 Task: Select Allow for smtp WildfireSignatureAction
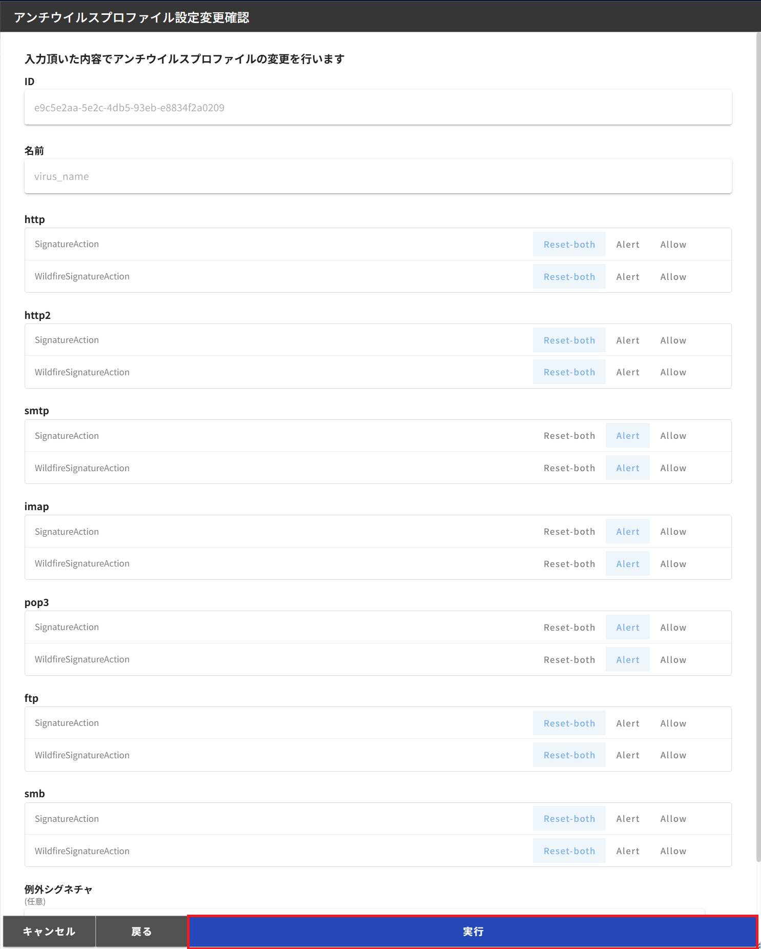point(673,468)
